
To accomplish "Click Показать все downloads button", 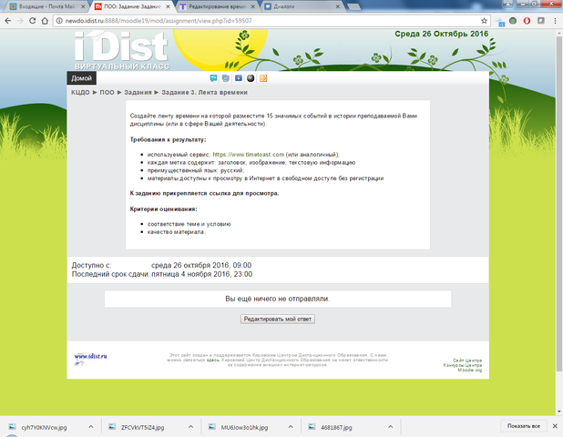I will point(524,426).
